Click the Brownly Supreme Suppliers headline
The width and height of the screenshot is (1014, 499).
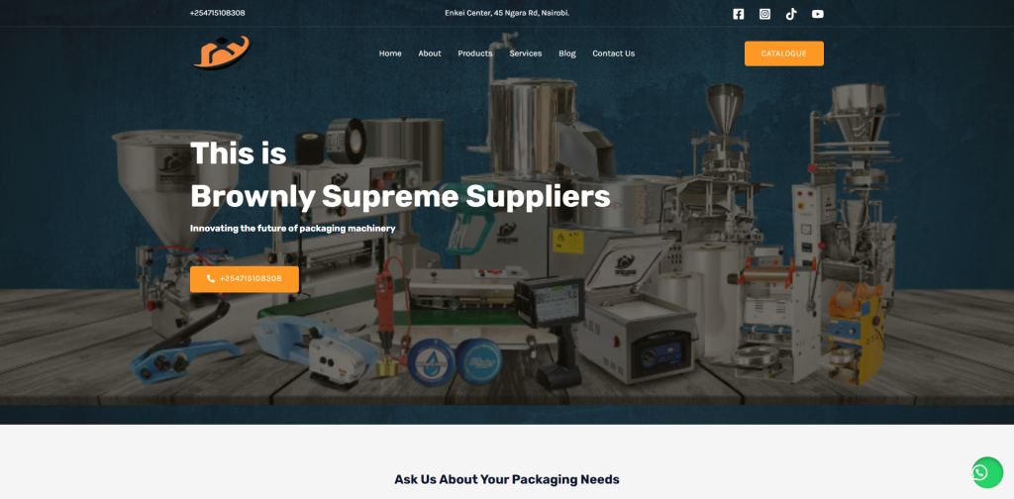[x=400, y=196]
